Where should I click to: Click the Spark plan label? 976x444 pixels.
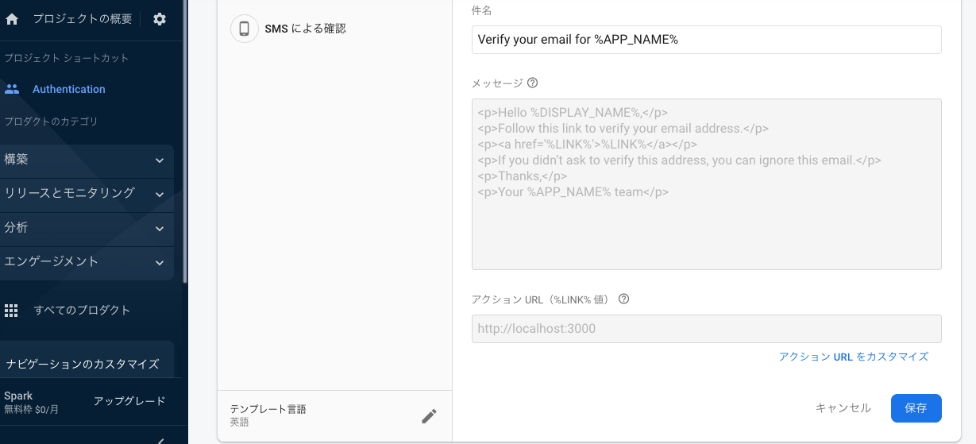point(18,396)
